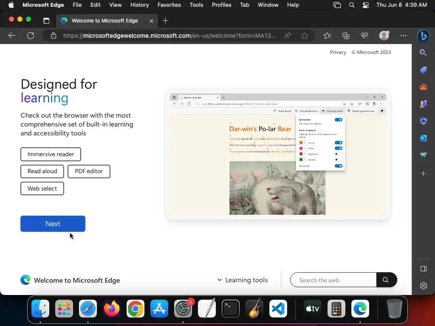Open the sidebar Outlook icon
This screenshot has width=435, height=326.
424,138
